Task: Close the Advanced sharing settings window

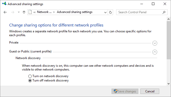Action: pyautogui.click(x=165, y=4)
